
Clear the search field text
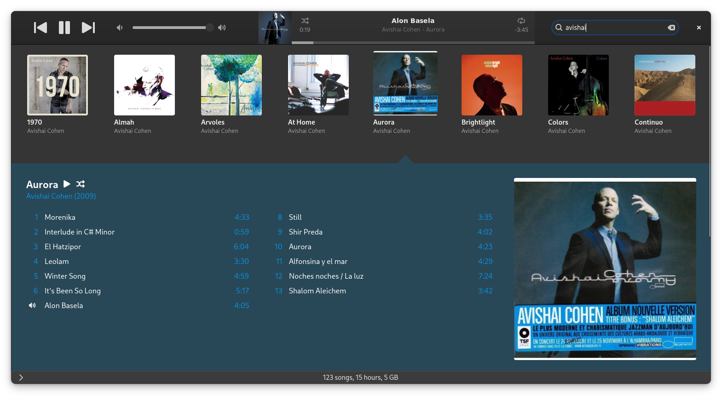tap(671, 28)
